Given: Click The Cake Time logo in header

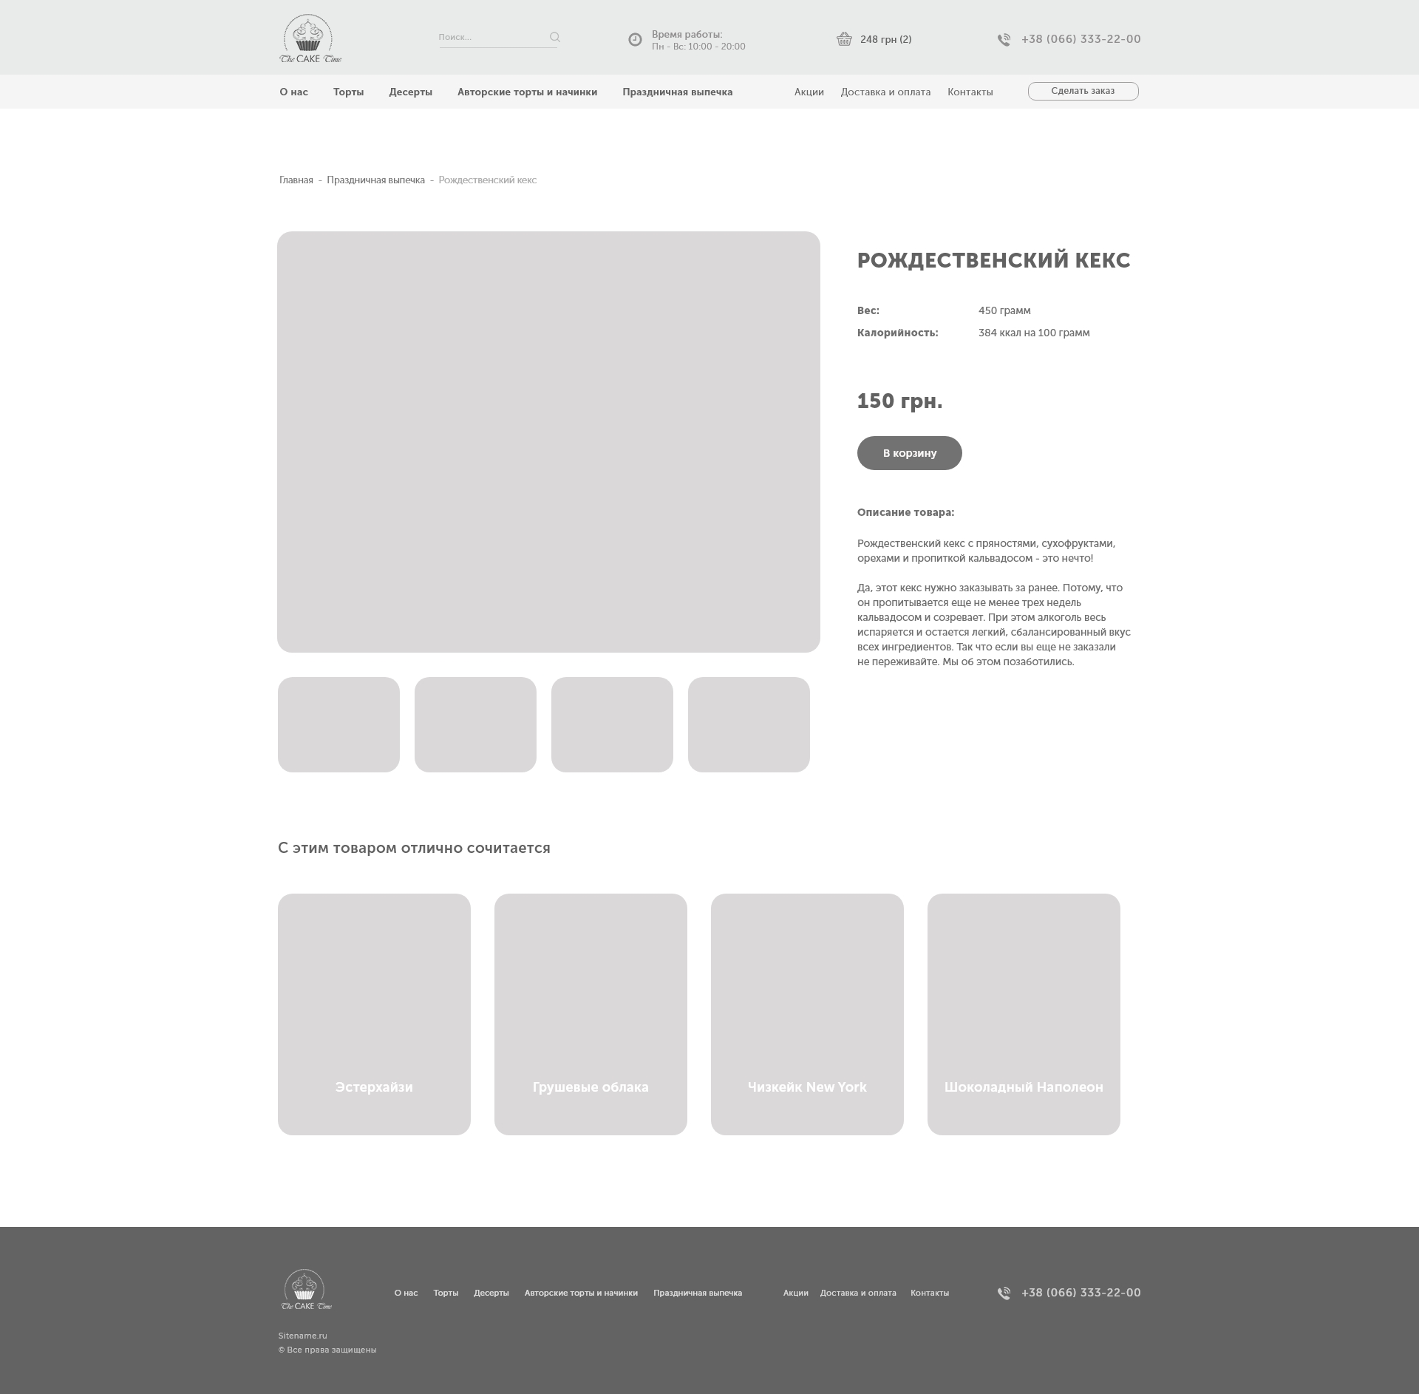Looking at the screenshot, I should 310,38.
